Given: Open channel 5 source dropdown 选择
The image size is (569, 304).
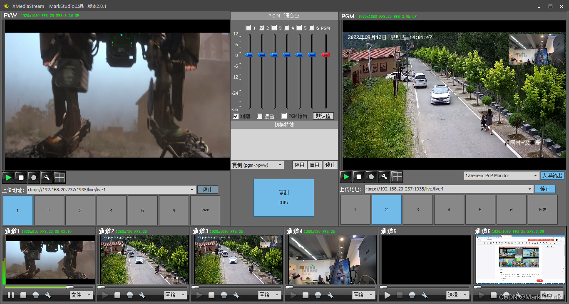Looking at the screenshot, I should point(457,295).
